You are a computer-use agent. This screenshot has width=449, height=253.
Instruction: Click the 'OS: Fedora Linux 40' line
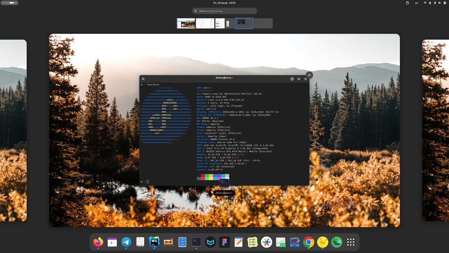click(229, 94)
